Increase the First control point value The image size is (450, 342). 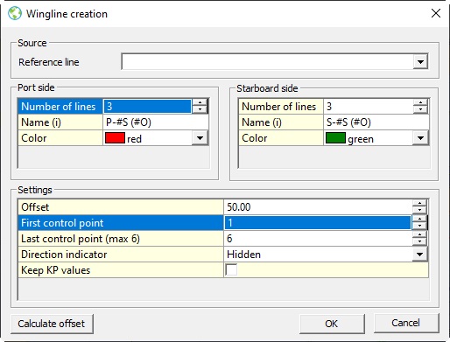(x=419, y=220)
